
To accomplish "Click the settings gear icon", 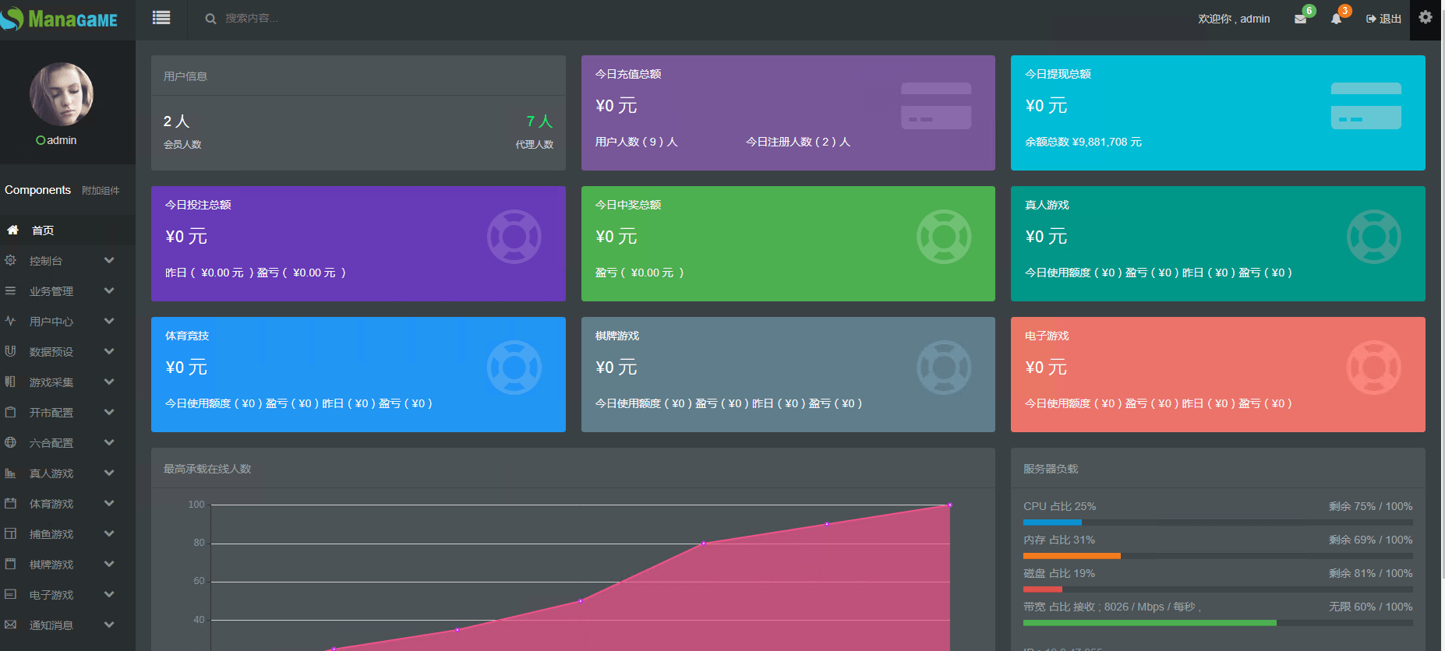I will (x=1426, y=17).
